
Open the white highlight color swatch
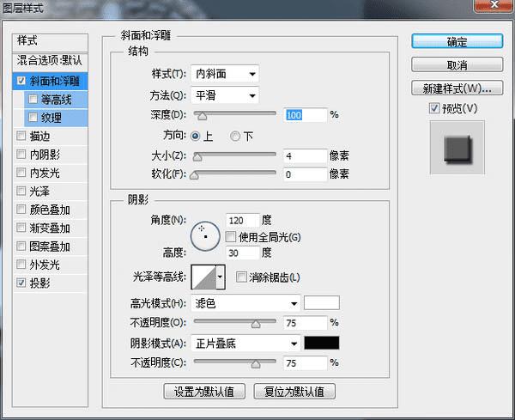tap(322, 302)
